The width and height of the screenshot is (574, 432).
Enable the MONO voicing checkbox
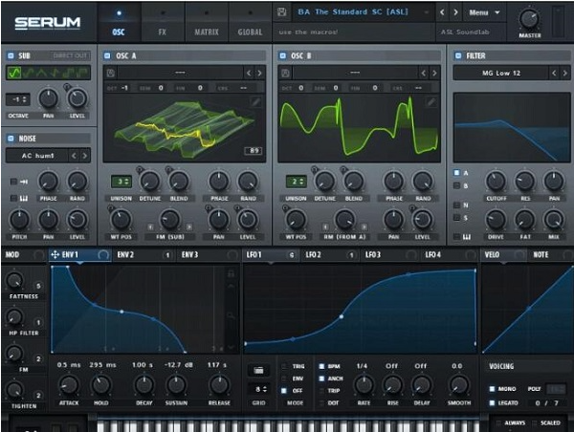coord(492,388)
